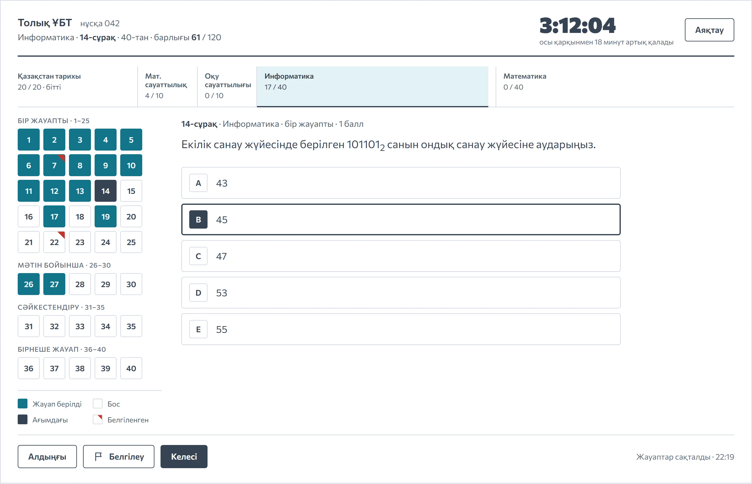Open question 35 tile

[131, 326]
